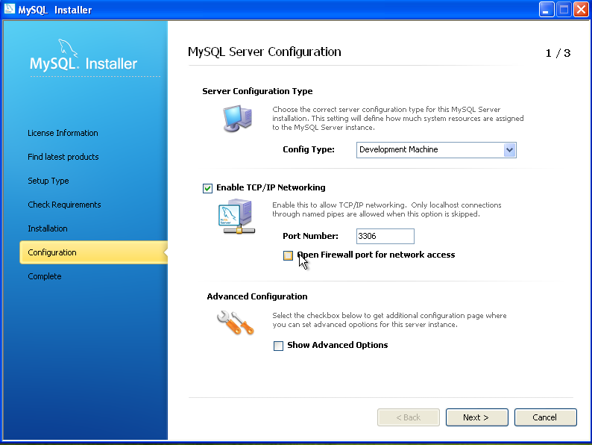Open the Config Type dropdown arrow

click(x=509, y=150)
